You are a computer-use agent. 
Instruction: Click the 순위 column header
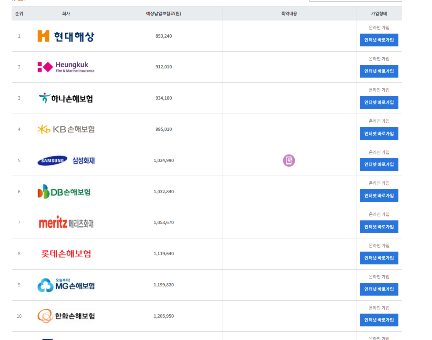[x=19, y=14]
